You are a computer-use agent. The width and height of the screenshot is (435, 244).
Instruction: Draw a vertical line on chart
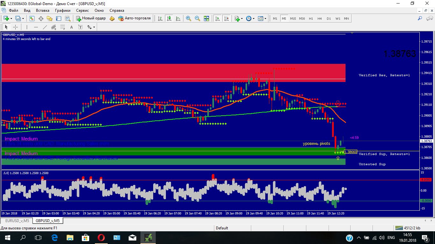point(27,27)
